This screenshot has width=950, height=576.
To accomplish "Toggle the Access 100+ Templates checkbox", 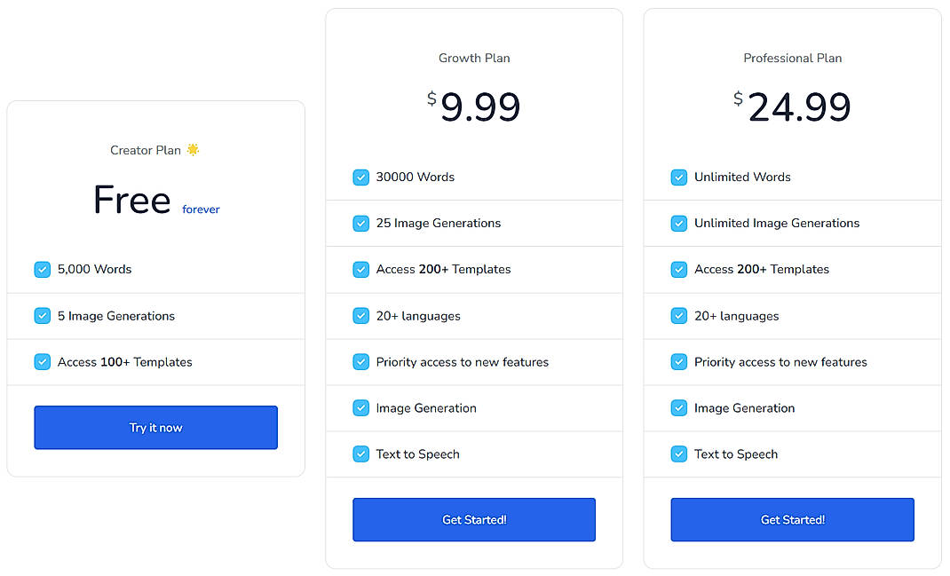I will (x=42, y=361).
